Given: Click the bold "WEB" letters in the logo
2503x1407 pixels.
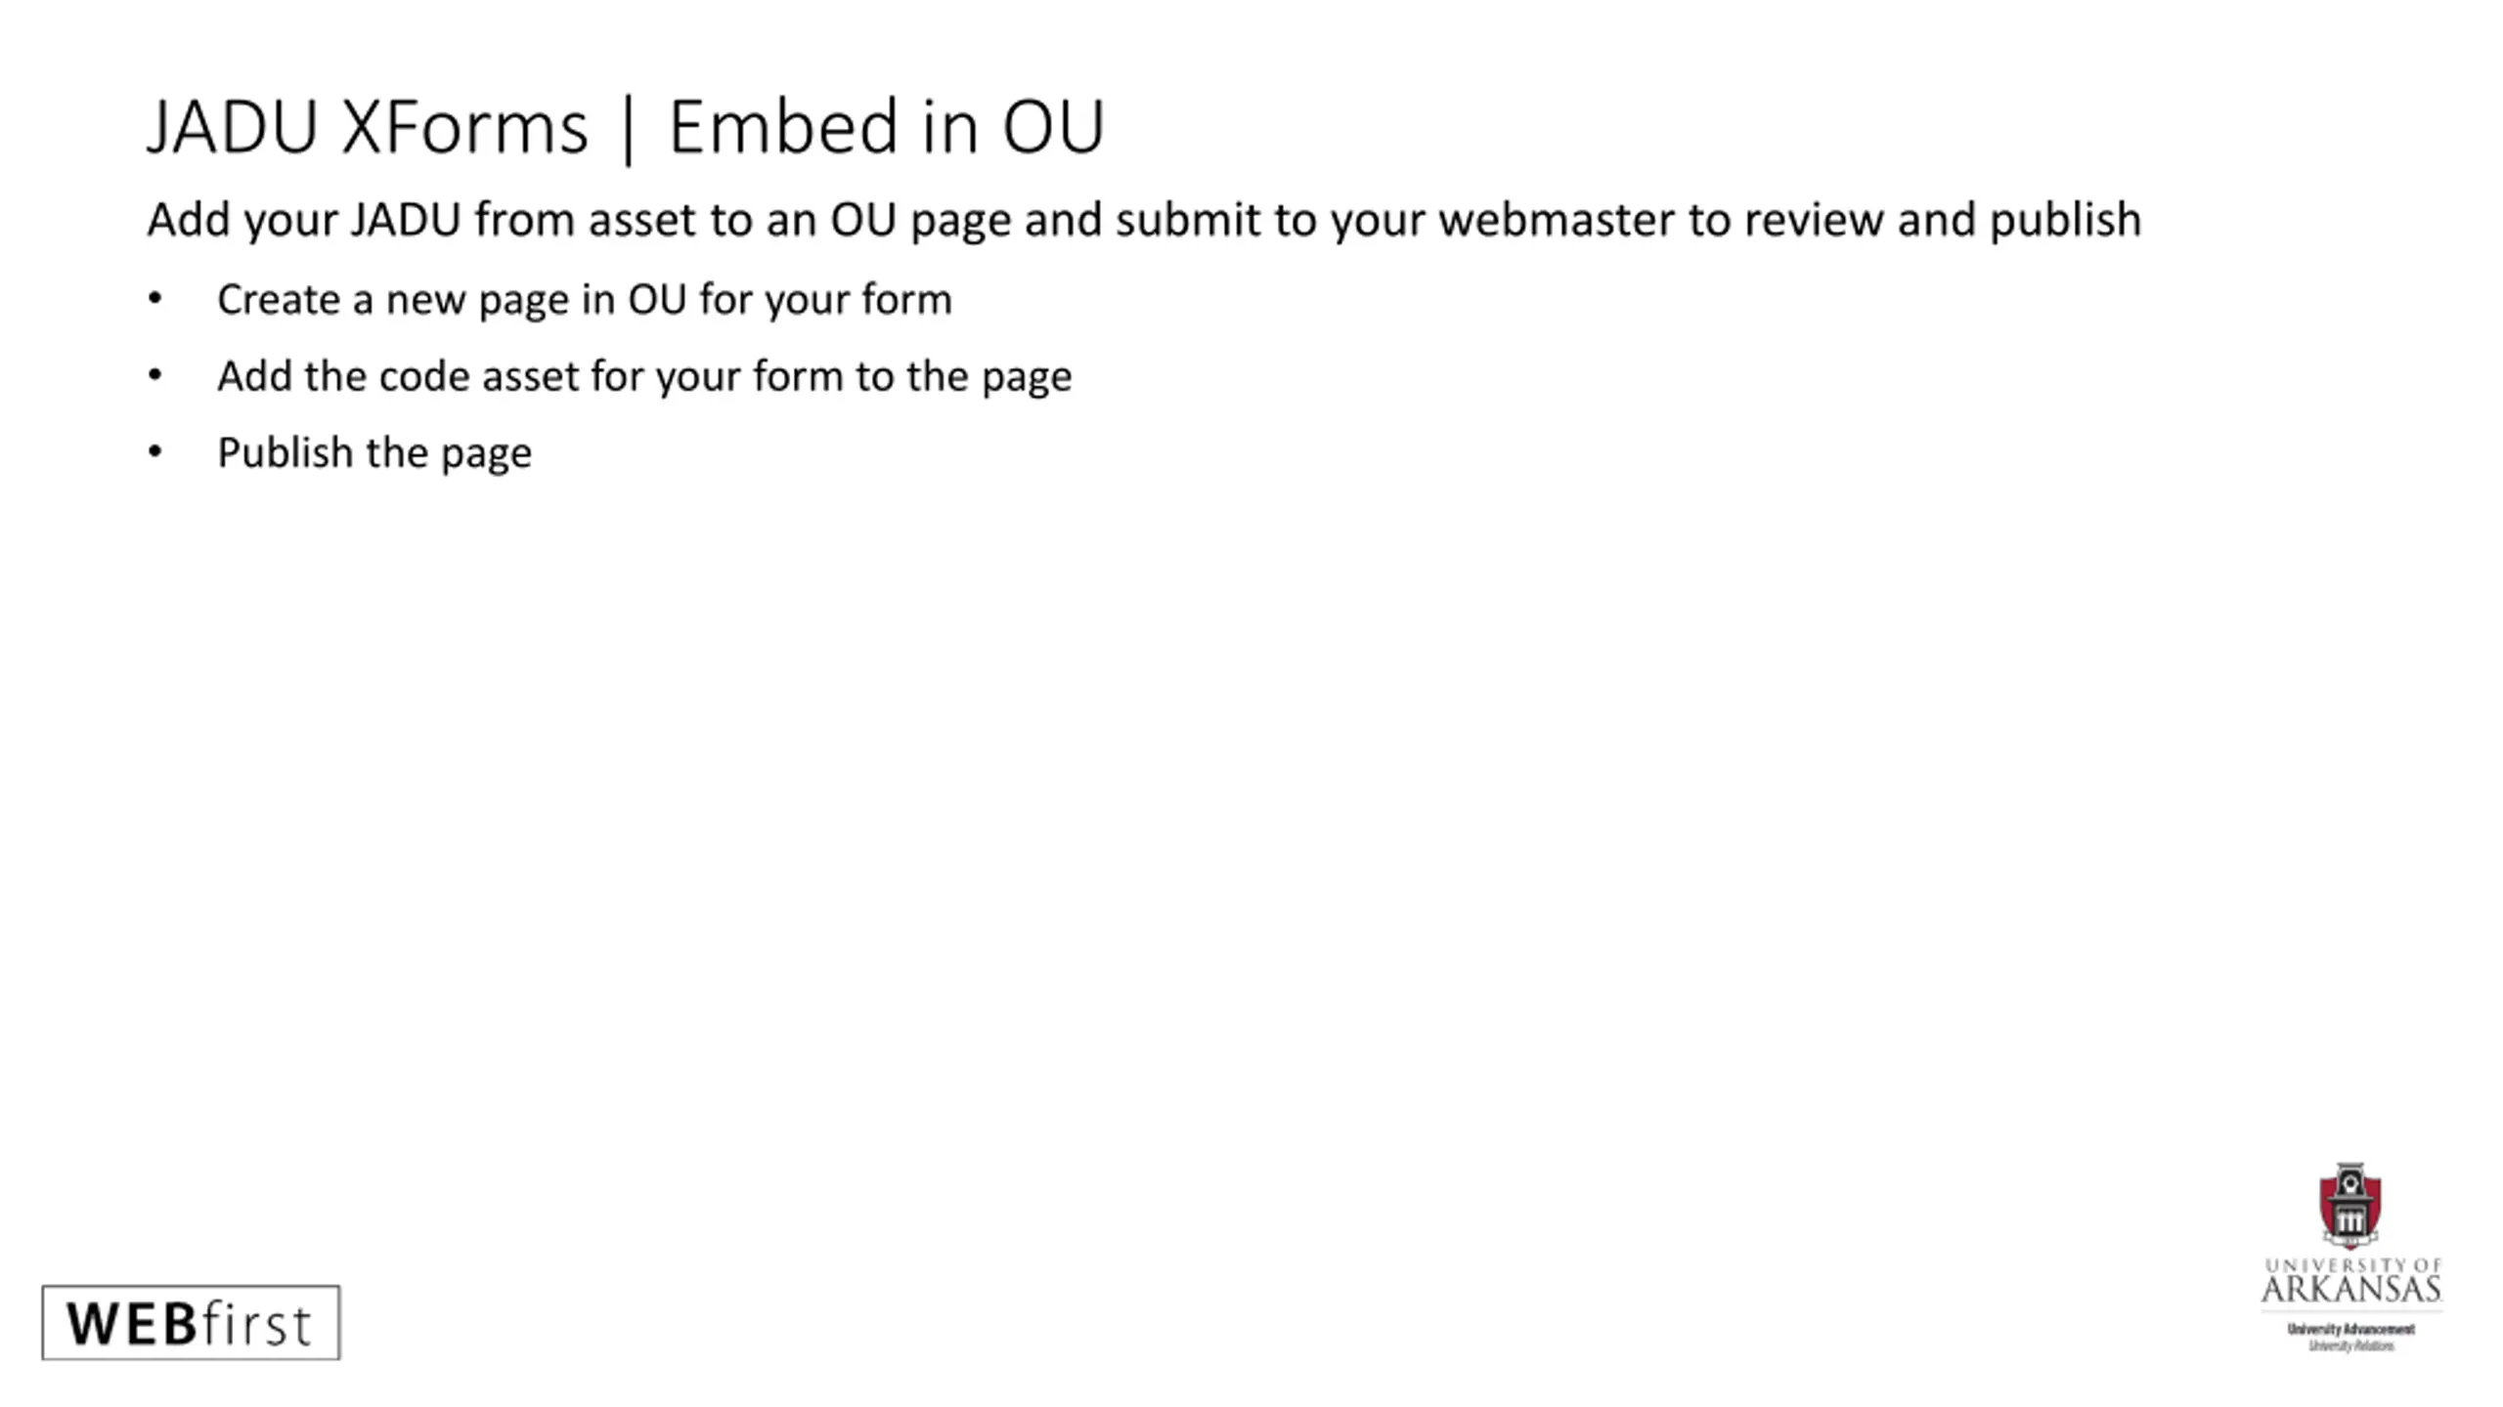Looking at the screenshot, I should [133, 1324].
